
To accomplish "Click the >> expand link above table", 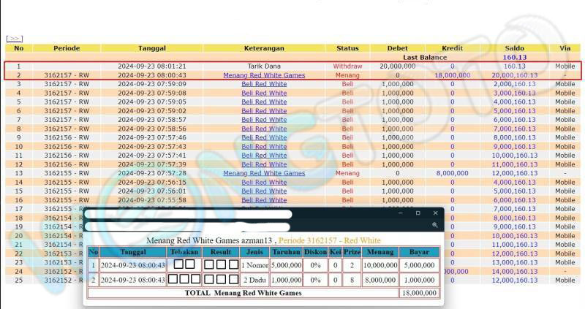I will (14, 39).
